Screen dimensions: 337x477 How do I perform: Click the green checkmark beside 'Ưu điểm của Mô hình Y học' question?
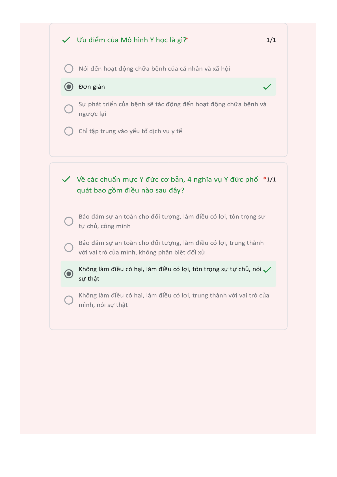click(66, 40)
